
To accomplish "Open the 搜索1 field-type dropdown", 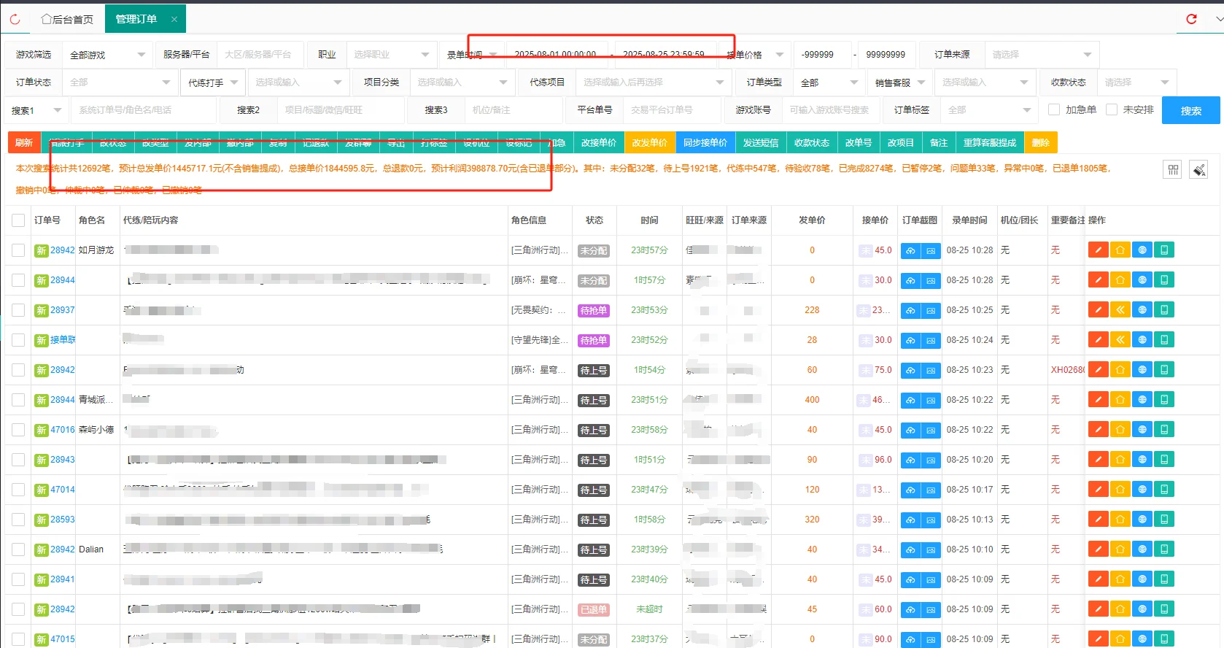I will pyautogui.click(x=35, y=110).
